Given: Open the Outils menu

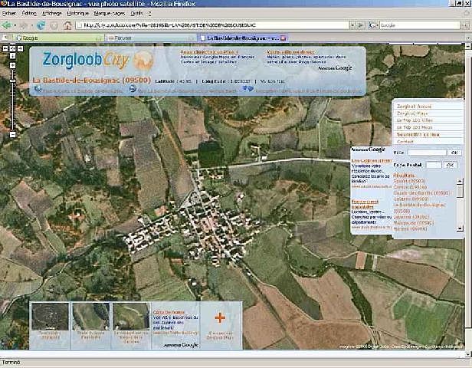Looking at the screenshot, I should 136,14.
